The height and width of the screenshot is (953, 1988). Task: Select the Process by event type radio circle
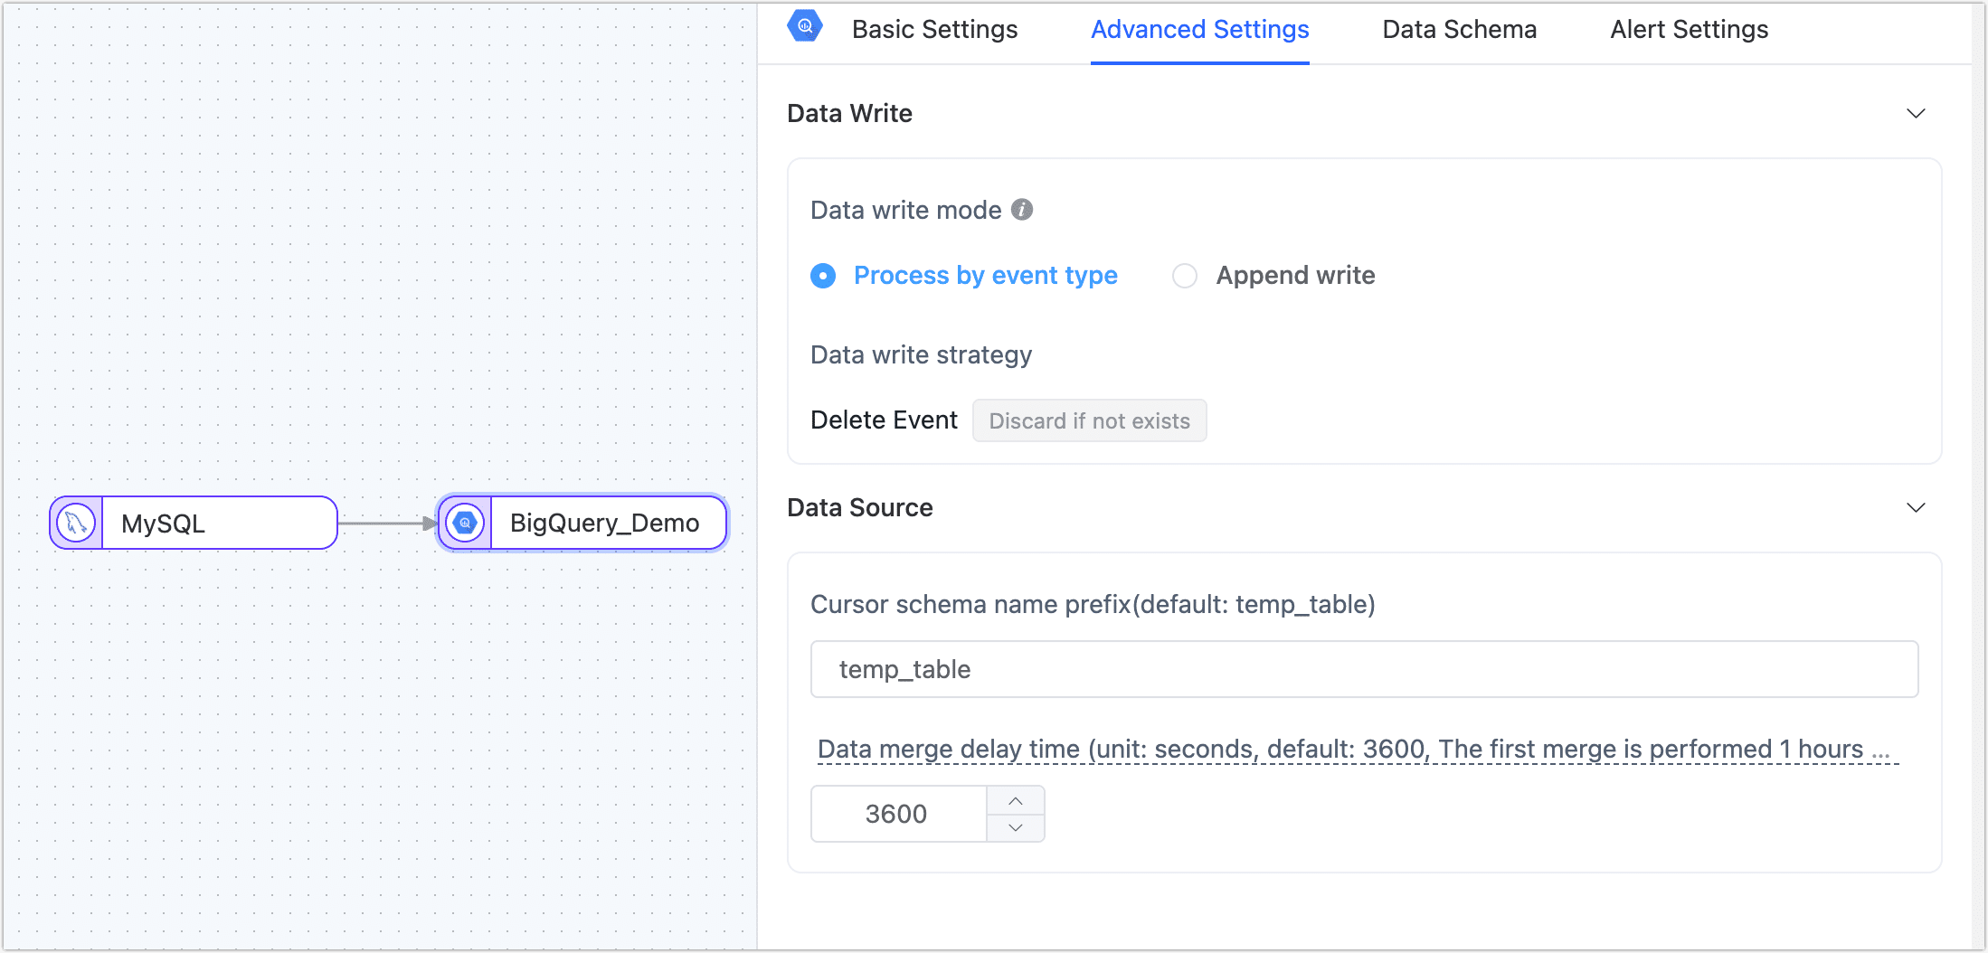[823, 276]
